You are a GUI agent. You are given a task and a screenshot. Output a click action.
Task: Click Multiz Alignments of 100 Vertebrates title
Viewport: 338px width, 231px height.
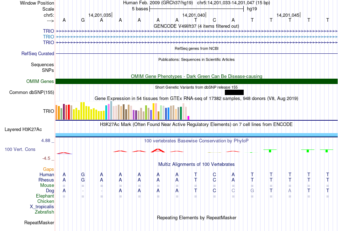pos(196,164)
